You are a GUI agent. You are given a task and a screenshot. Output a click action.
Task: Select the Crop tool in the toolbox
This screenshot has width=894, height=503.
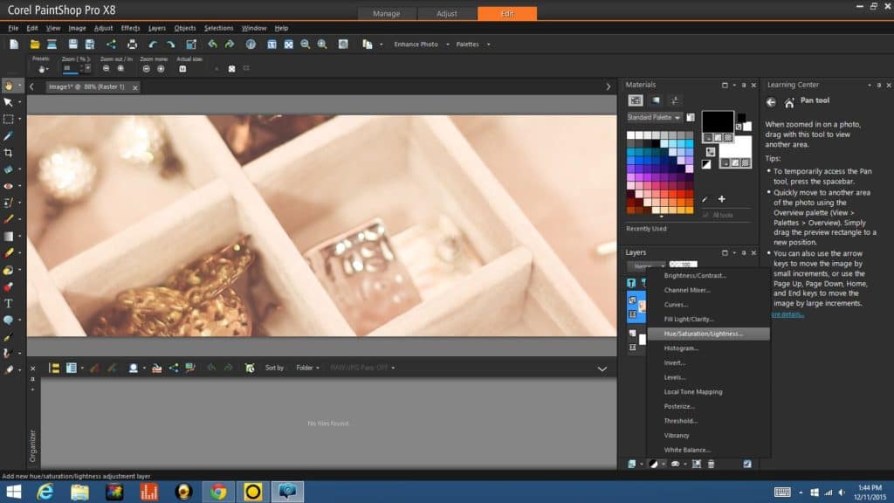8,153
